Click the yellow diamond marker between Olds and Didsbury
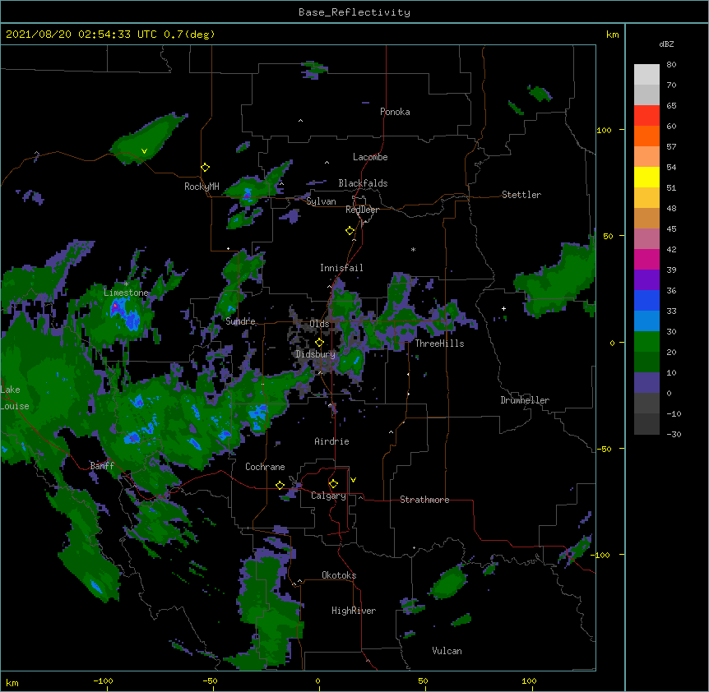Screen dimensions: 709x692 coord(319,343)
